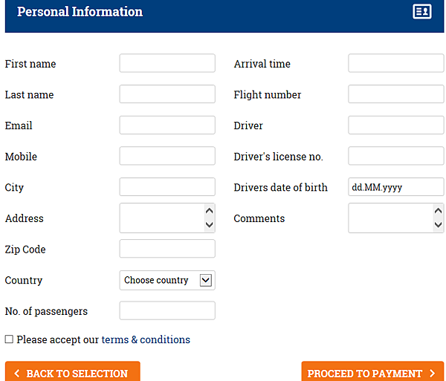Focus the First name field
The width and height of the screenshot is (446, 381).
[167, 63]
